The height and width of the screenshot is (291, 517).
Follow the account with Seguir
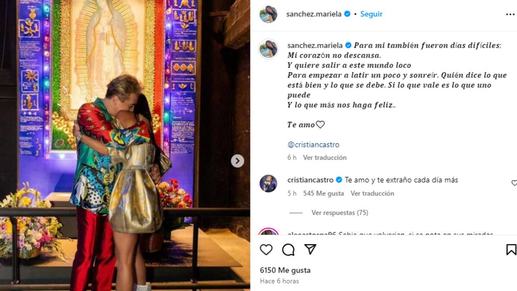click(x=371, y=14)
